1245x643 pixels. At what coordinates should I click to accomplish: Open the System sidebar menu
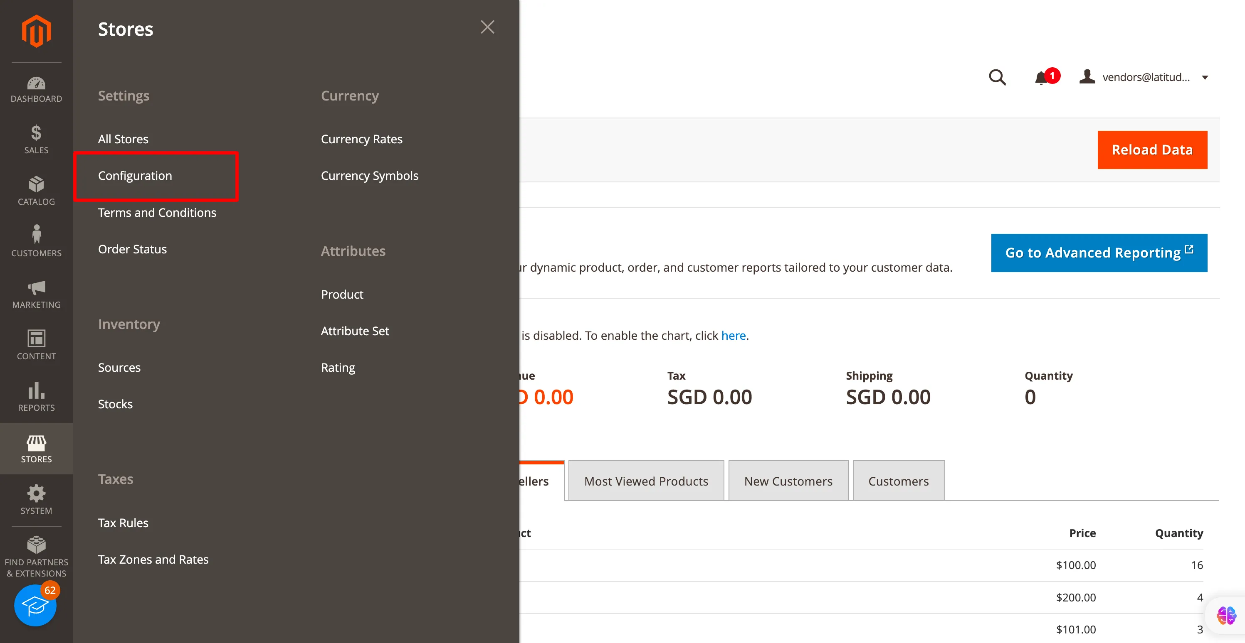point(36,500)
